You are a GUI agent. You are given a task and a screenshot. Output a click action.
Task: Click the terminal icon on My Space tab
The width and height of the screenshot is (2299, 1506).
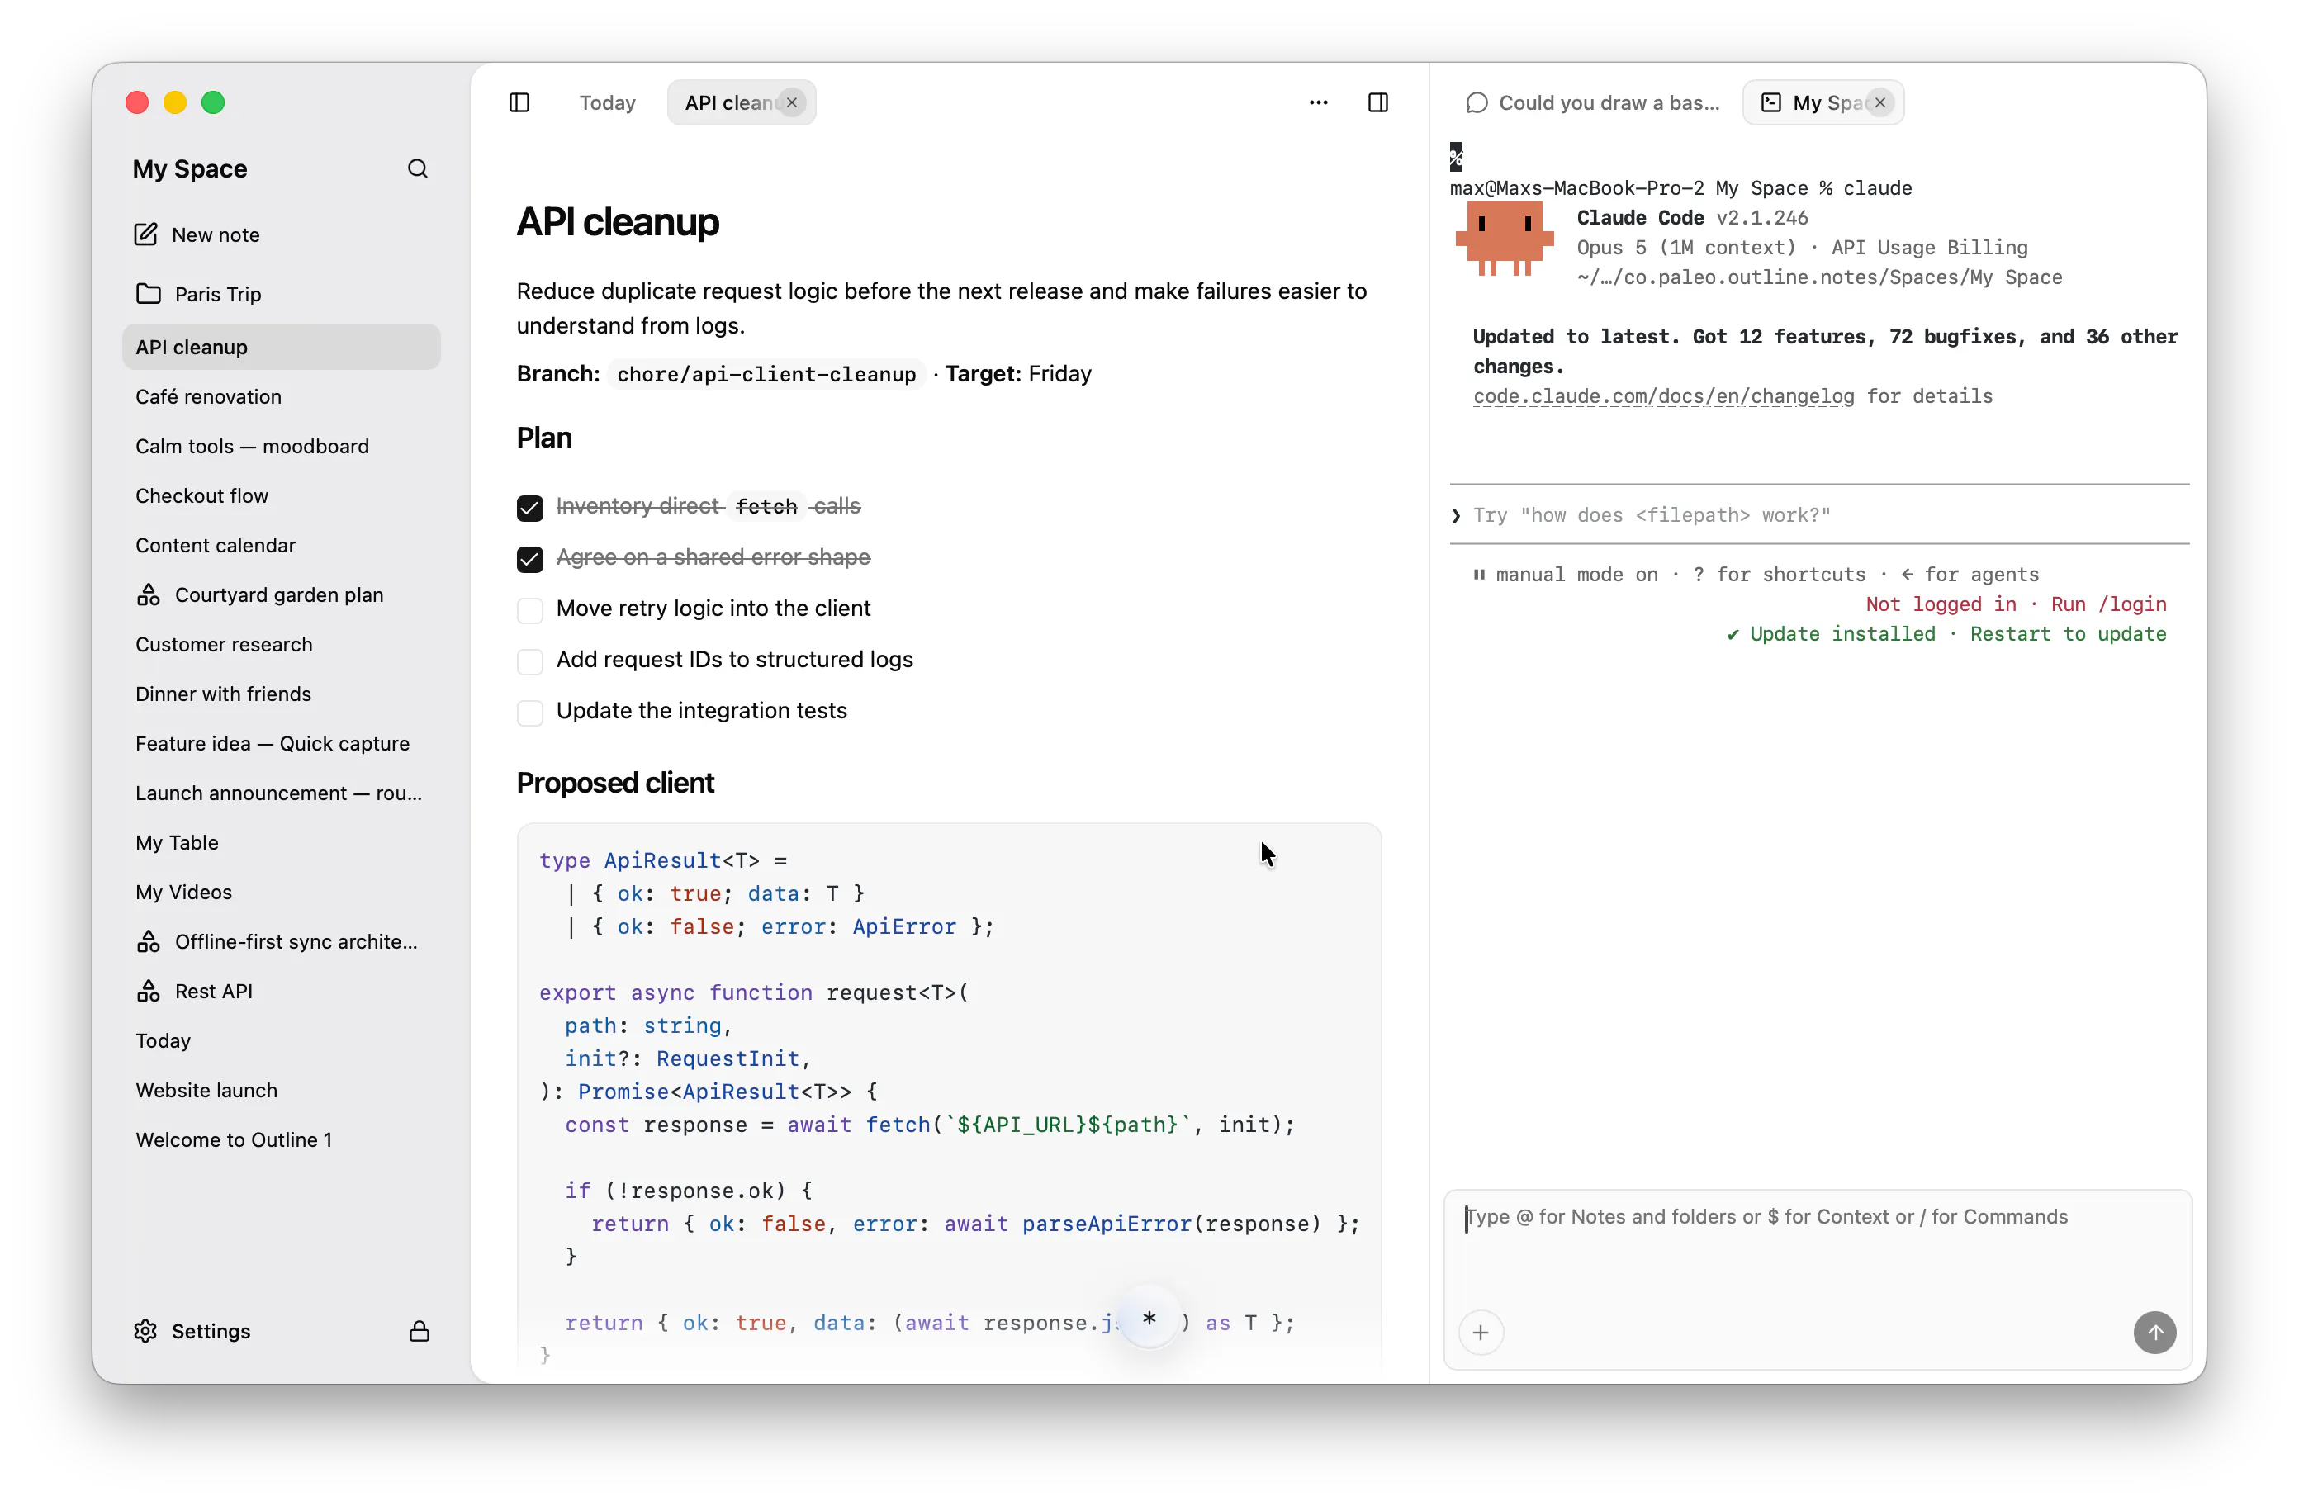pos(1771,102)
